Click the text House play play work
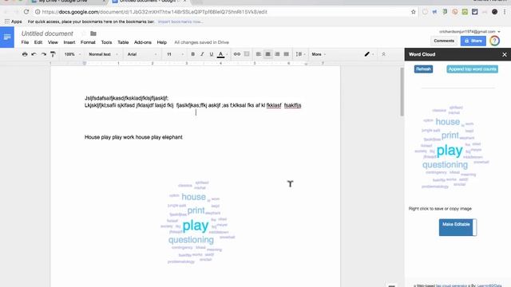The width and height of the screenshot is (511, 287). [109, 137]
